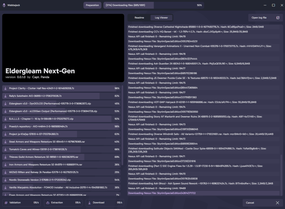The image size is (285, 209).
Task: Click the download icon in Download speed box
Action: pos(89,203)
